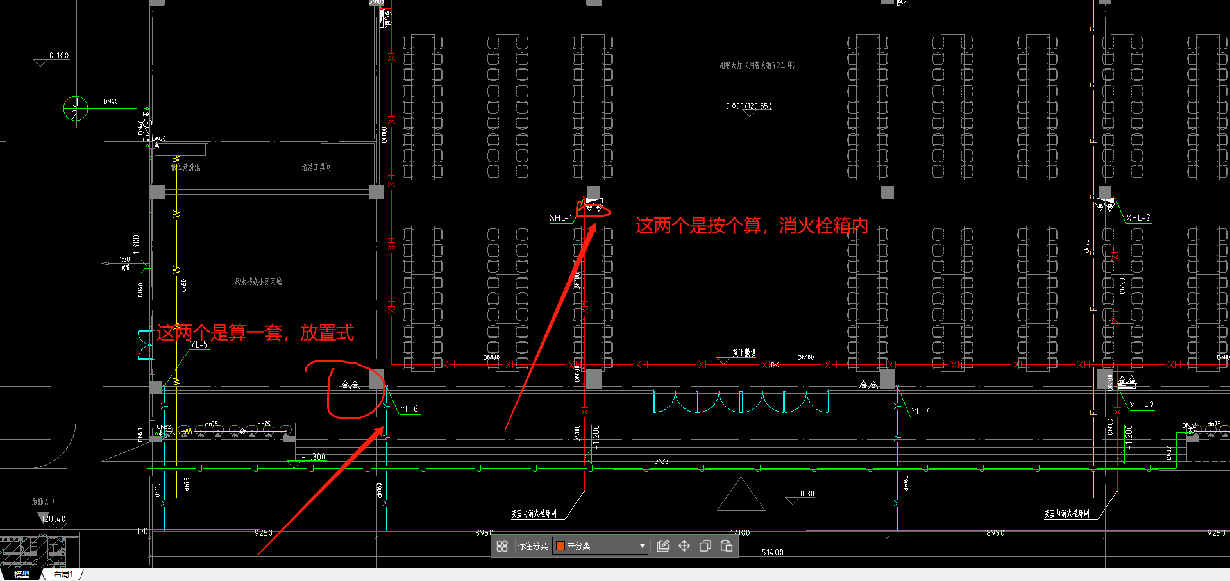The image size is (1230, 581).
Task: Click the 后勤入口 entrance label
Action: click(43, 501)
